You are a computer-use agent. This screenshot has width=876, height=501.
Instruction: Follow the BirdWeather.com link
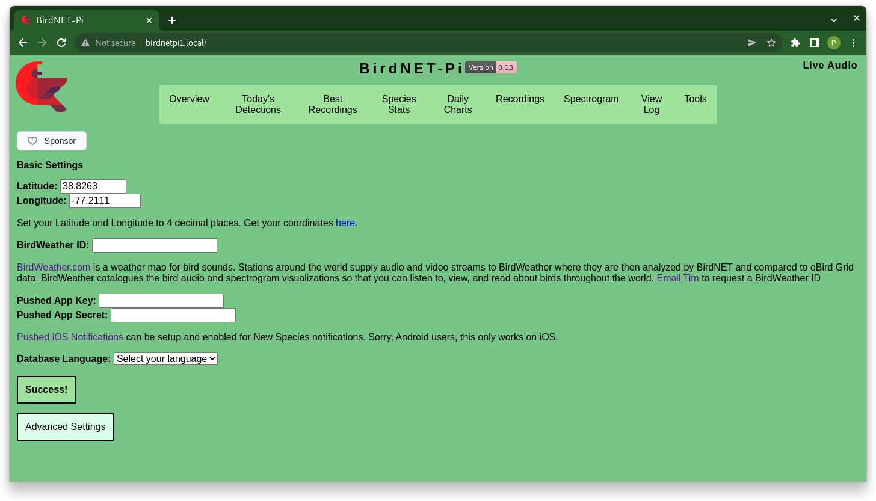point(54,268)
